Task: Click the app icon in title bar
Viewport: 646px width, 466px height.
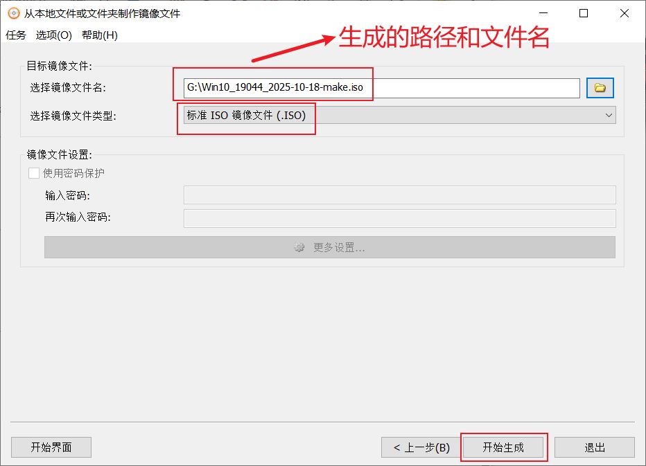Action: point(12,13)
